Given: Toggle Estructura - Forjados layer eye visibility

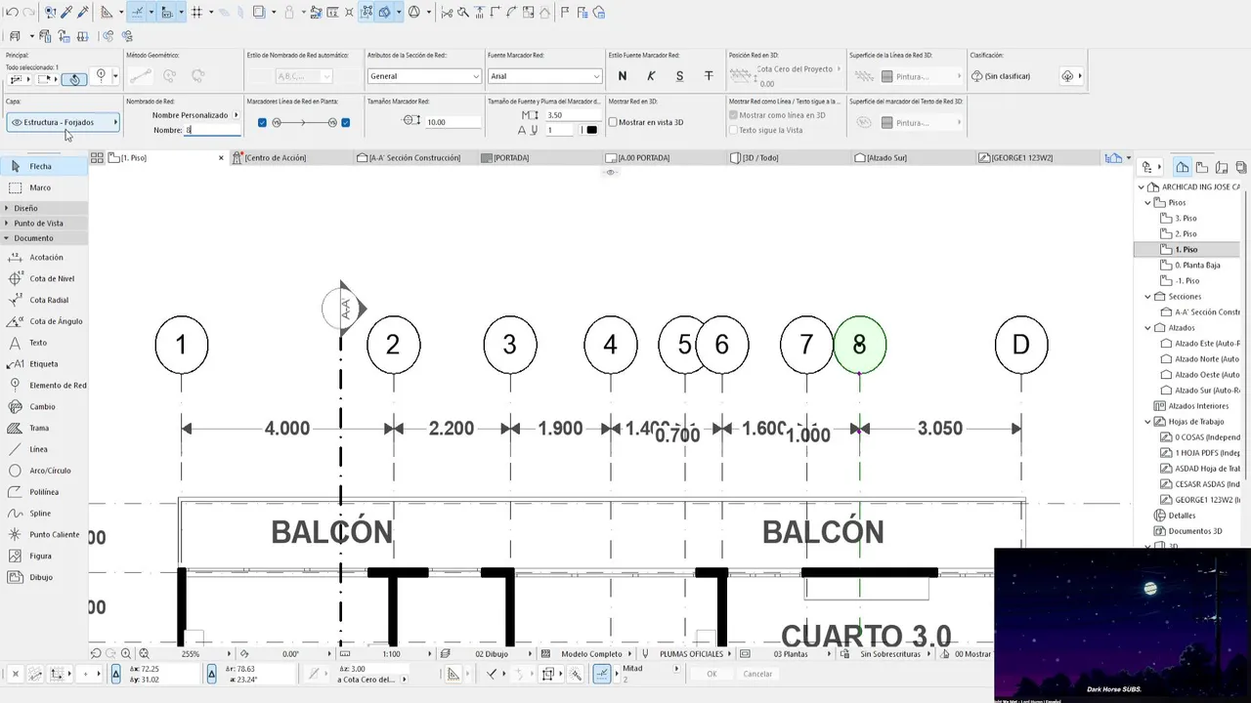Looking at the screenshot, I should 17,122.
